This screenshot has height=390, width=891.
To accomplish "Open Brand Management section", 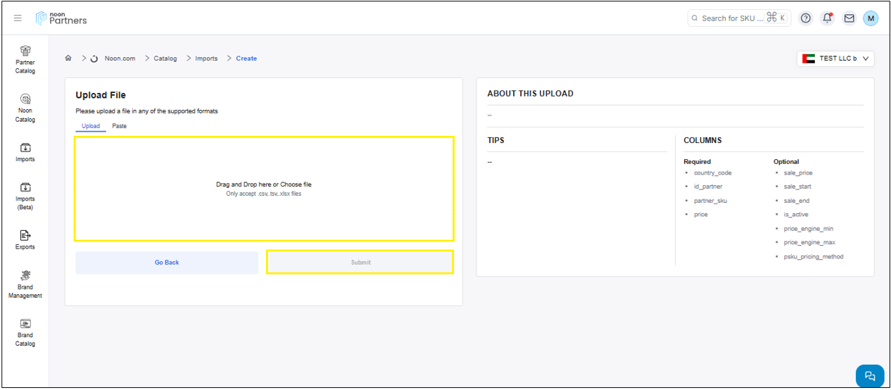I will point(25,284).
